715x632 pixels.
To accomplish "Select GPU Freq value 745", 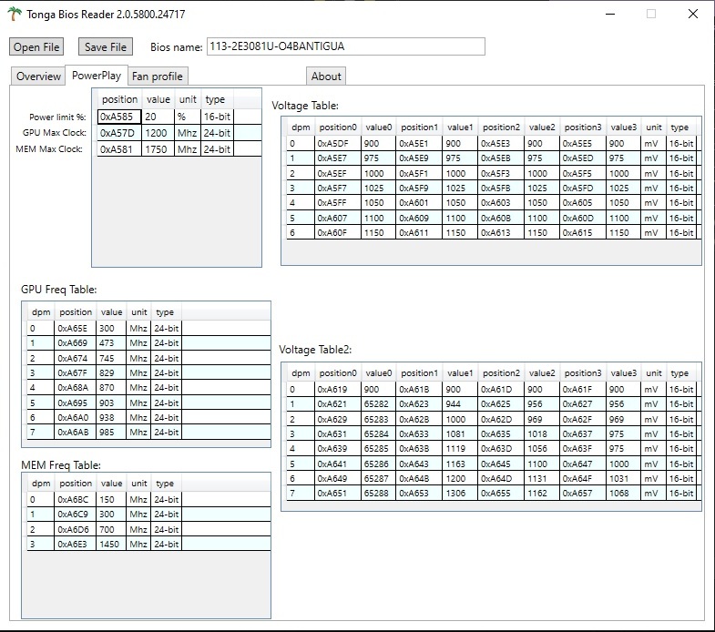I will 111,359.
